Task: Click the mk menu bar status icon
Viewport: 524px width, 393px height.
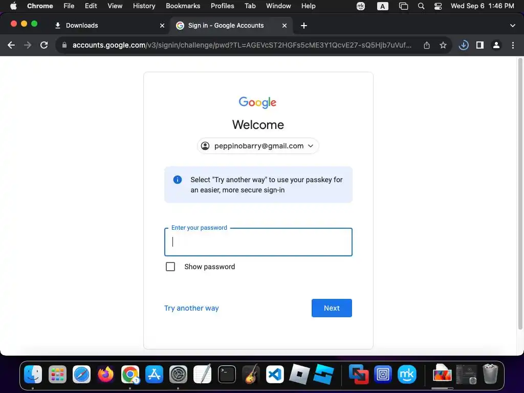Action: [x=361, y=6]
